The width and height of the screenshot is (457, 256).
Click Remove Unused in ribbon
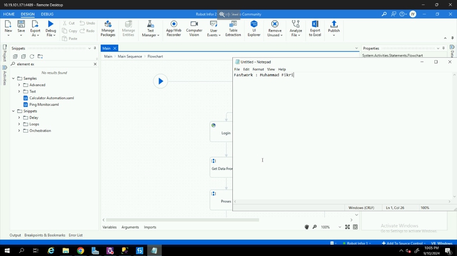pos(275,28)
